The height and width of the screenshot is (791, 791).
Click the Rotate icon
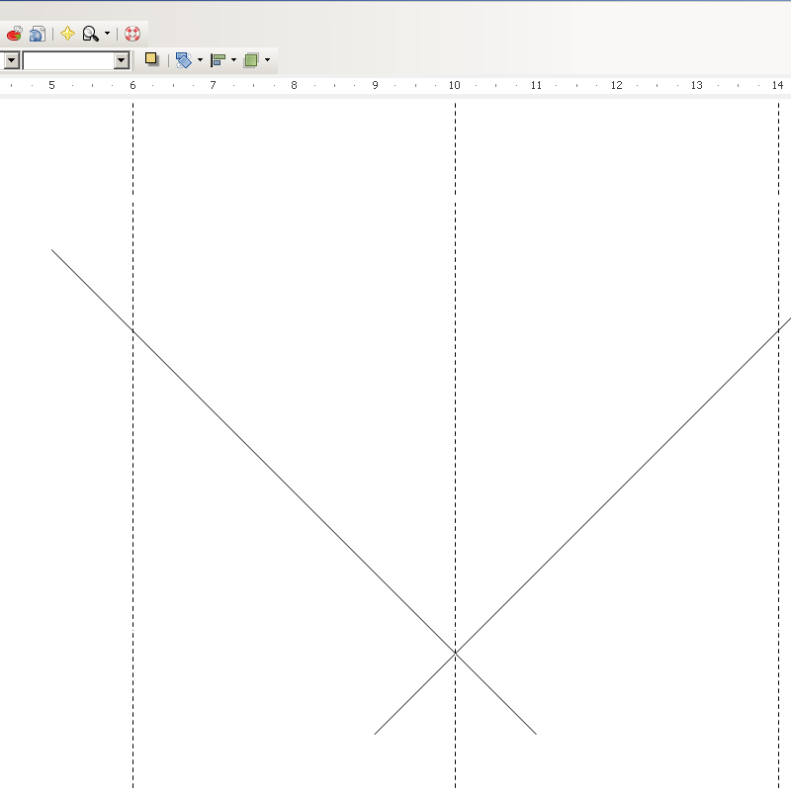coord(183,60)
